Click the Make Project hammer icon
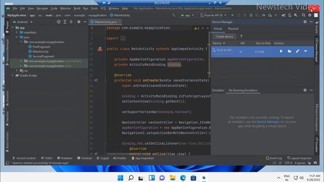Image resolution: width=324 pixels, height=182 pixels. 174,15
